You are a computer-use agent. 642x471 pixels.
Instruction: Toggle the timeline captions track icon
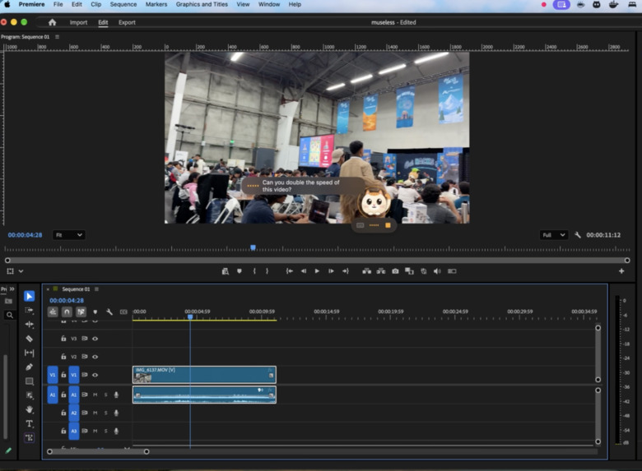pos(123,312)
